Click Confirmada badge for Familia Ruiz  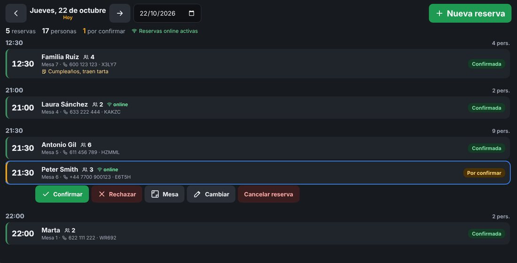[486, 64]
